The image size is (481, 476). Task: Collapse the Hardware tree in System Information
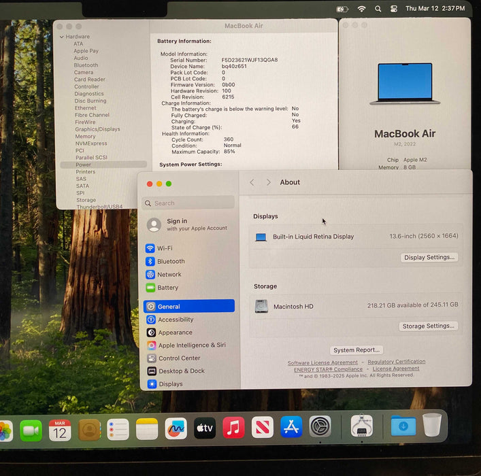point(62,37)
